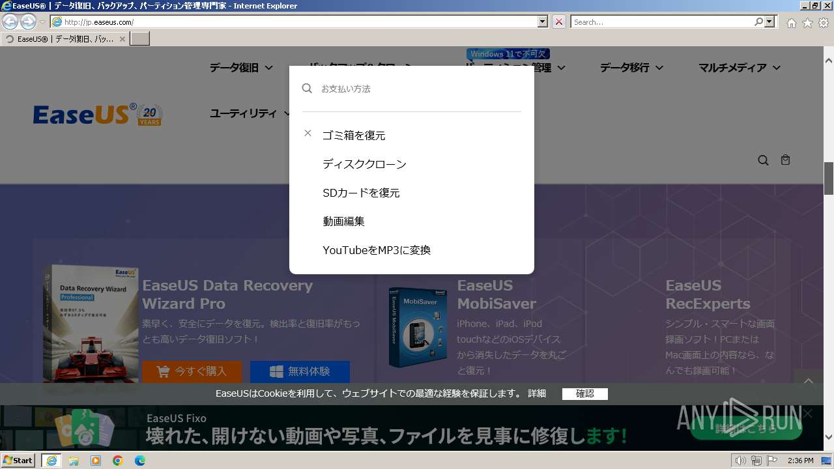Screen dimensions: 834x469
Task: Close the search popup with the X icon
Action: pyautogui.click(x=308, y=133)
